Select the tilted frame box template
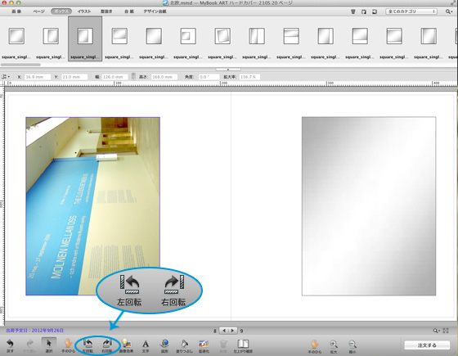 point(222,36)
